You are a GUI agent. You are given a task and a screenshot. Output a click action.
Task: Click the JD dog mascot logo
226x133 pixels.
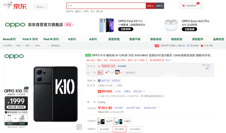[8, 6]
